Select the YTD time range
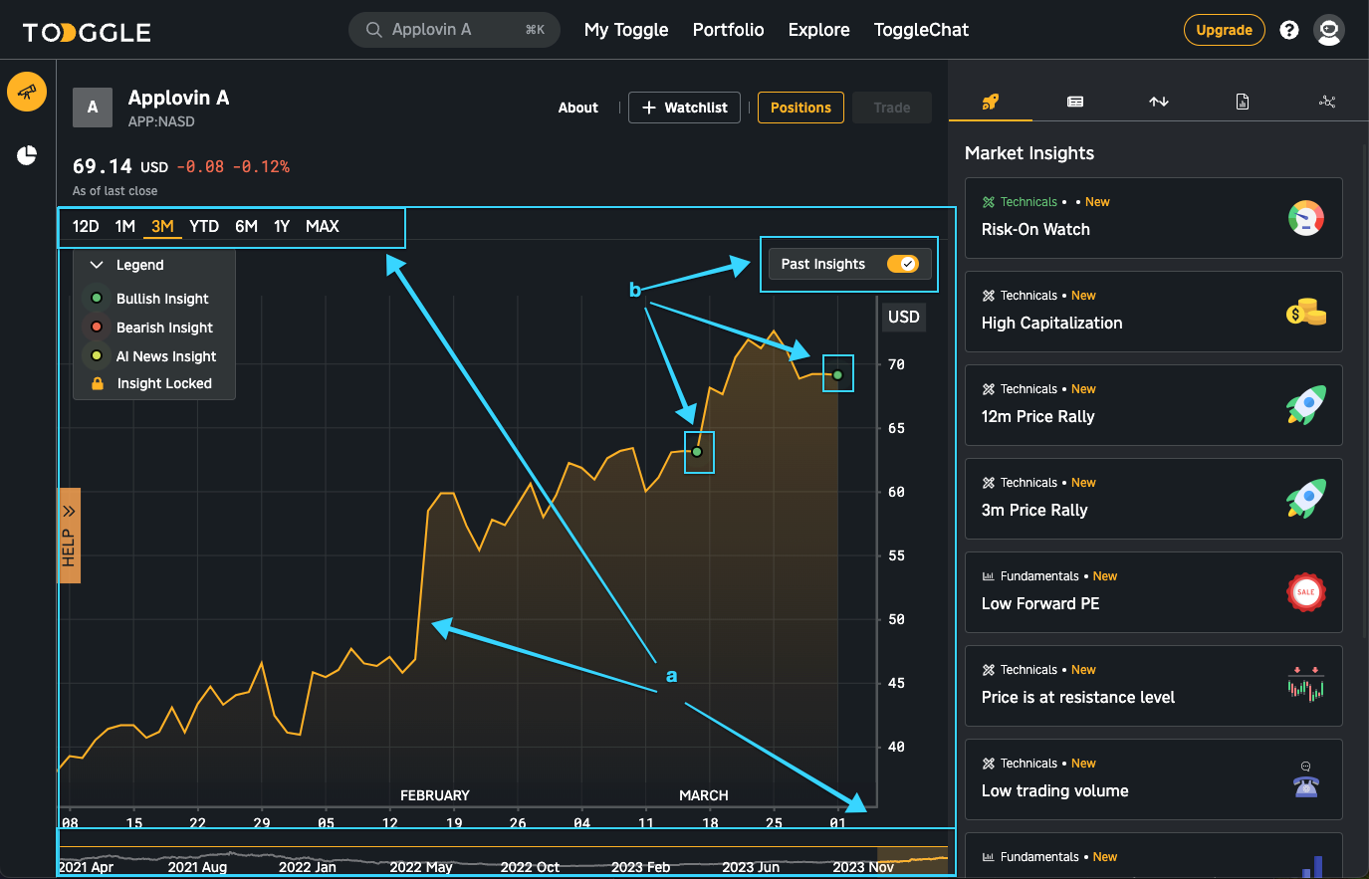Image resolution: width=1369 pixels, height=879 pixels. (x=204, y=227)
